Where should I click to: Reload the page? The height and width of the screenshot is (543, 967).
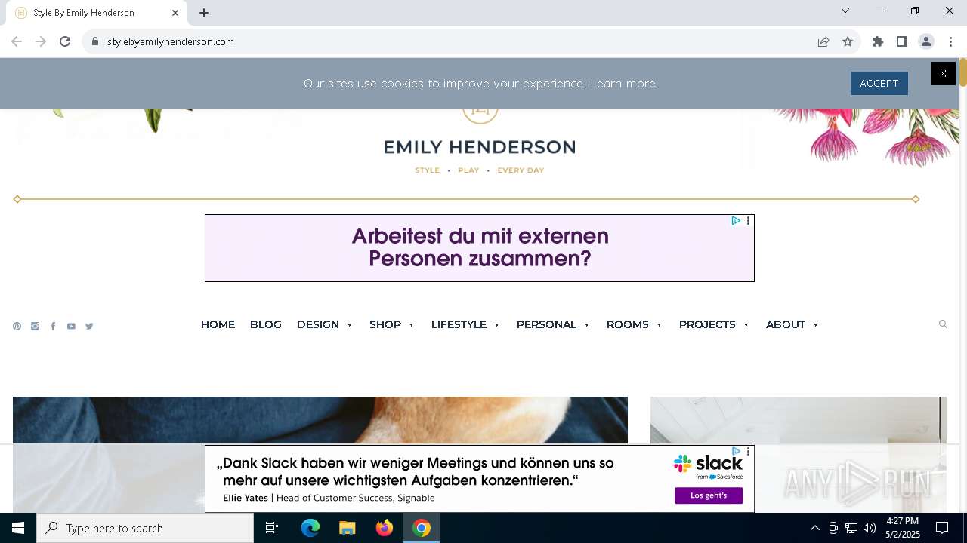click(x=65, y=41)
